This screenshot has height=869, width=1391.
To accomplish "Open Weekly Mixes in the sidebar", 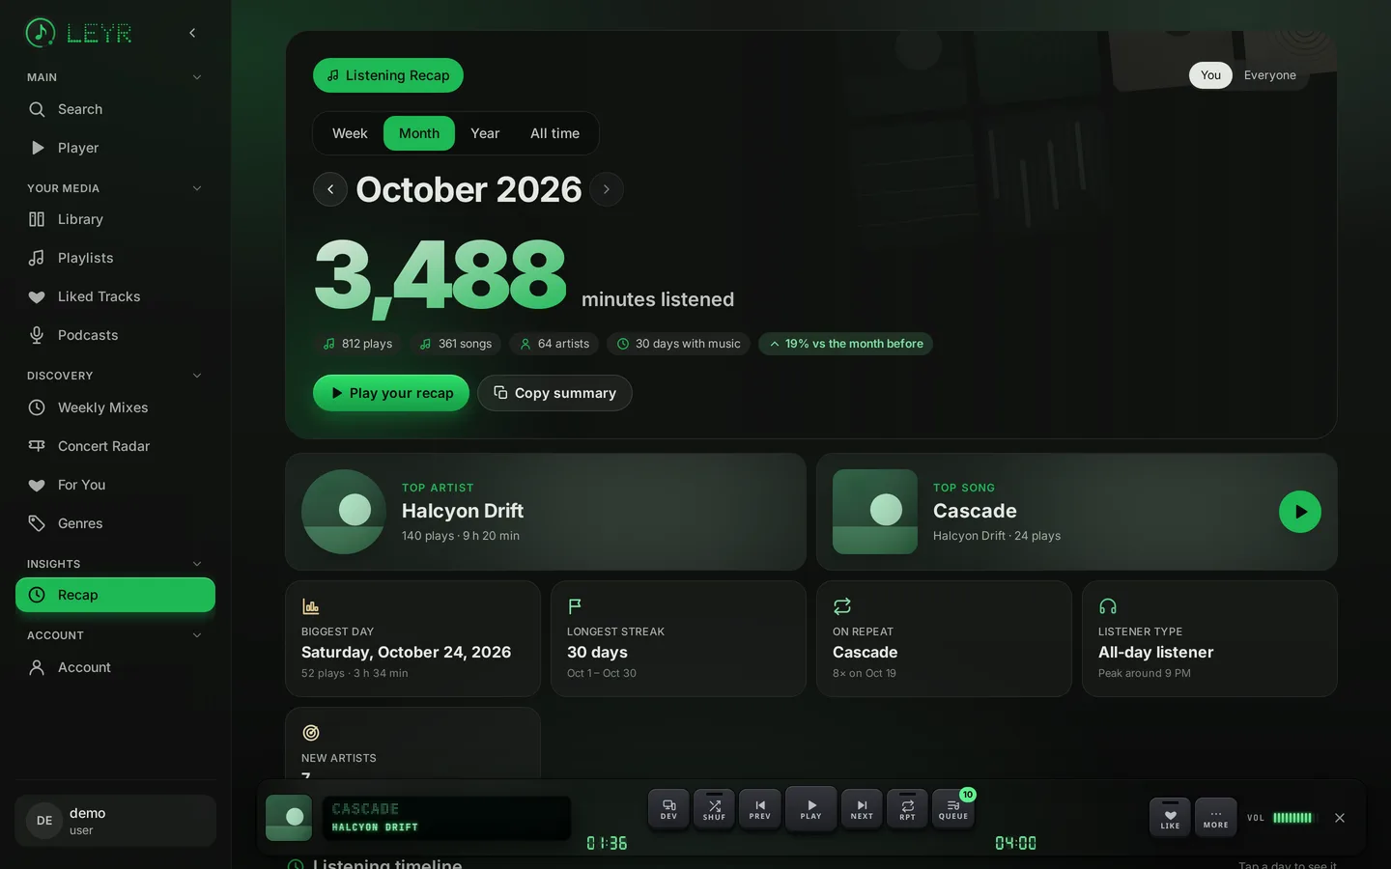I will tap(115, 407).
